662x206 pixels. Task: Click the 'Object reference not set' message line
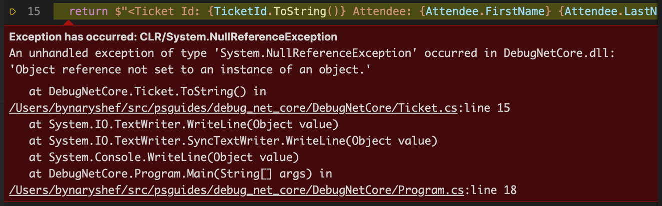[190, 70]
